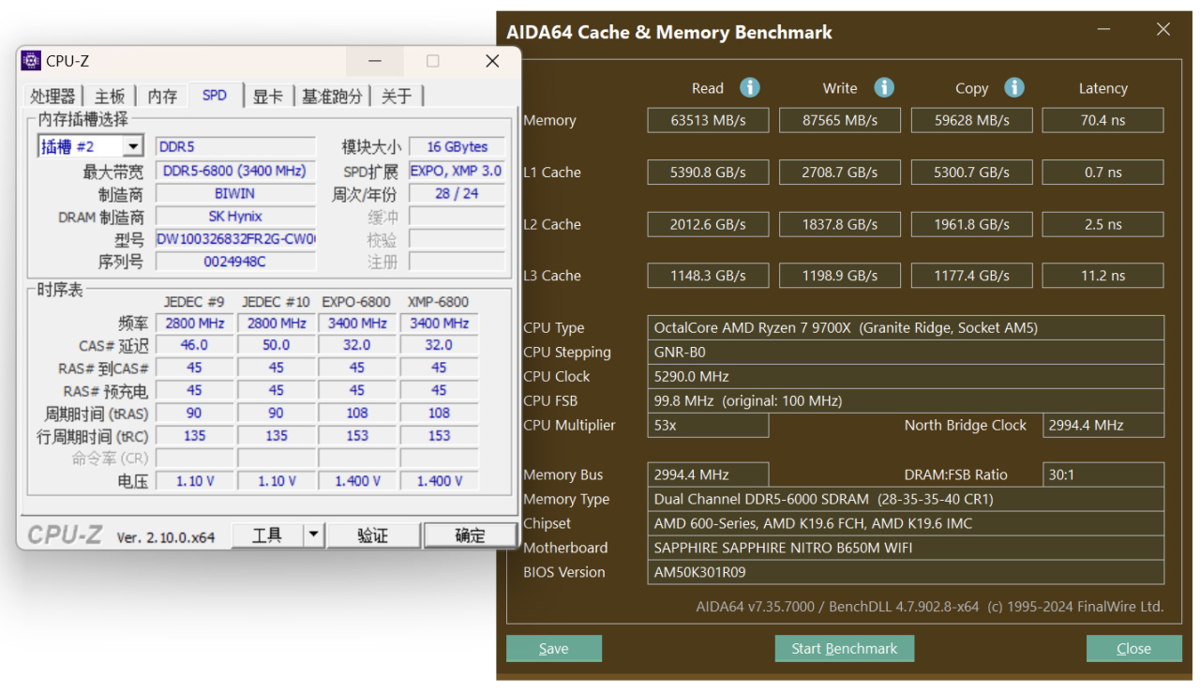Click the 验证 button in CPU-Z
Image resolution: width=1200 pixels, height=693 pixels.
coord(373,535)
